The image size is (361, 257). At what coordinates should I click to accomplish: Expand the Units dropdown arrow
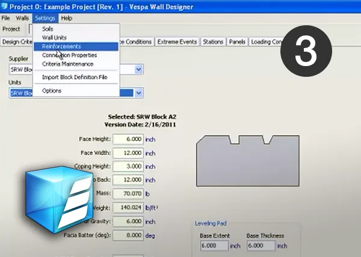pos(138,93)
